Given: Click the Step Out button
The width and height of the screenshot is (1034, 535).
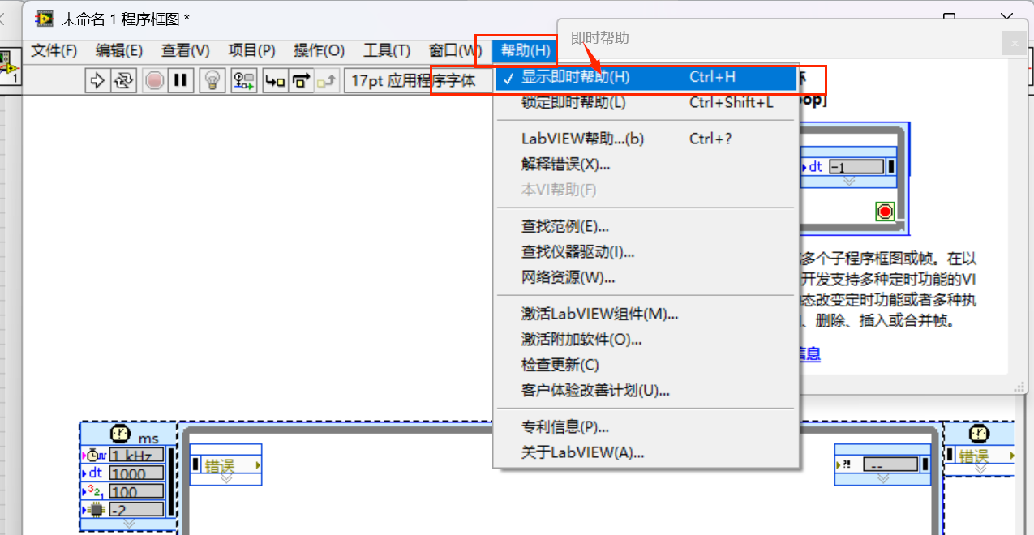Looking at the screenshot, I should (x=328, y=80).
